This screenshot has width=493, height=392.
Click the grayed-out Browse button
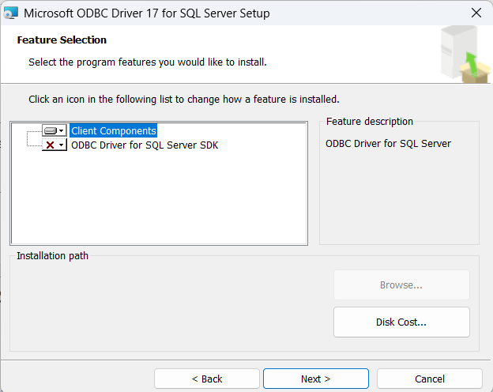(x=401, y=285)
